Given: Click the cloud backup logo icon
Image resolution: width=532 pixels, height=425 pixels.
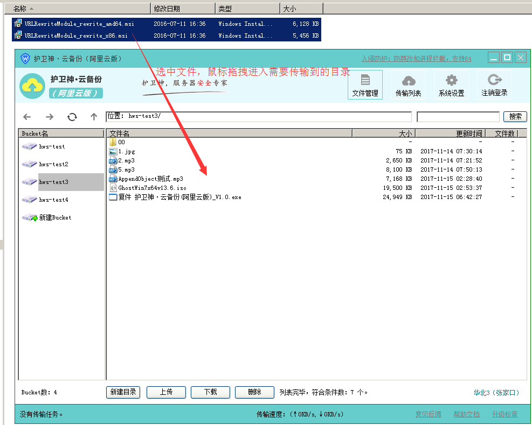Looking at the screenshot, I should click(32, 87).
